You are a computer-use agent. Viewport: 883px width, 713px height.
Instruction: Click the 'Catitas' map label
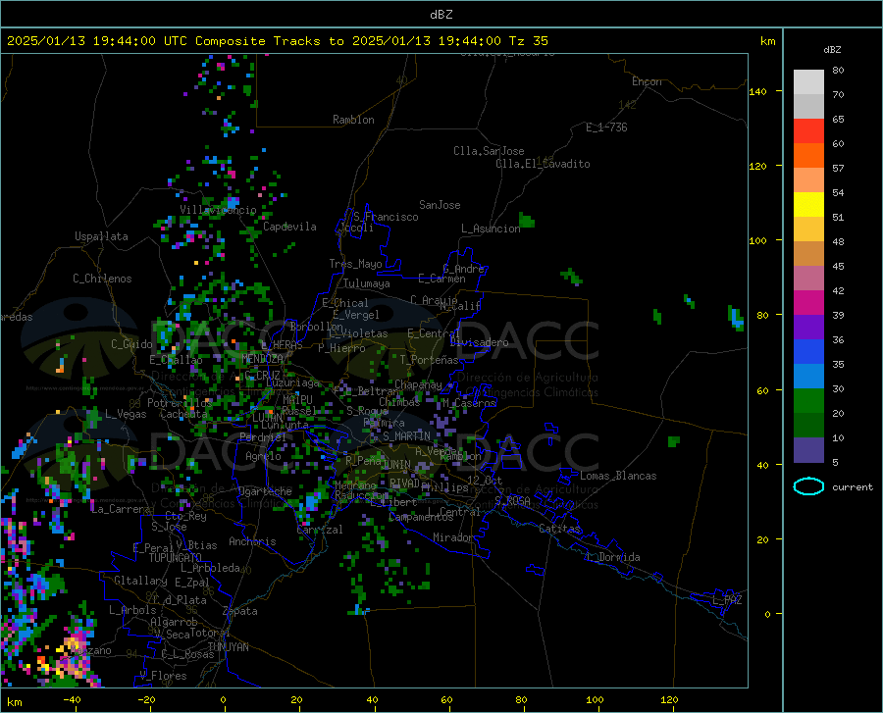[x=559, y=529]
